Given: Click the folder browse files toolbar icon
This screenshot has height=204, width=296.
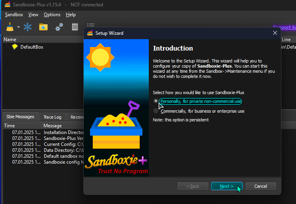Looking at the screenshot, I should pyautogui.click(x=43, y=27).
